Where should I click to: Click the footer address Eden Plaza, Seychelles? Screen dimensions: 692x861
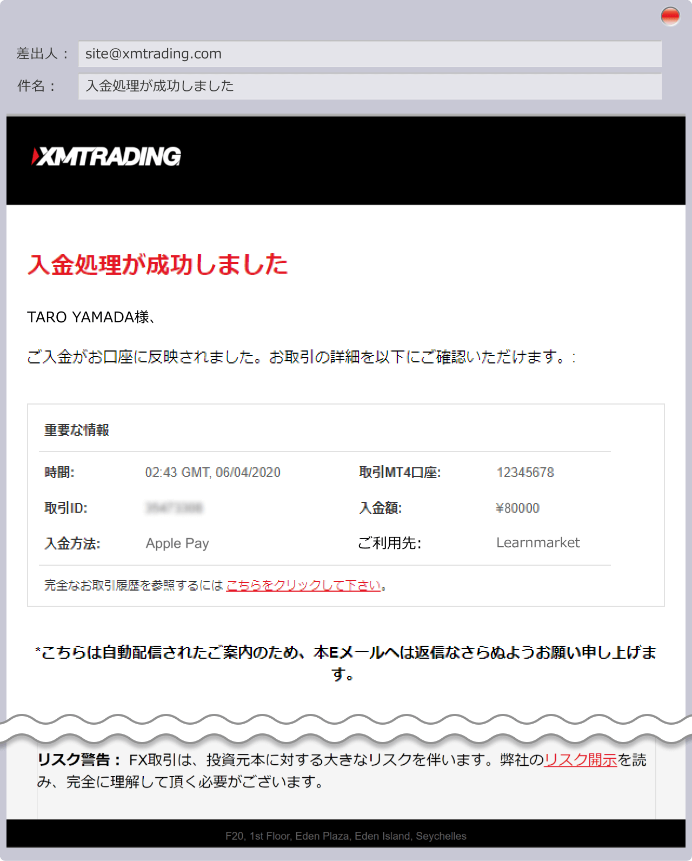coord(346,836)
